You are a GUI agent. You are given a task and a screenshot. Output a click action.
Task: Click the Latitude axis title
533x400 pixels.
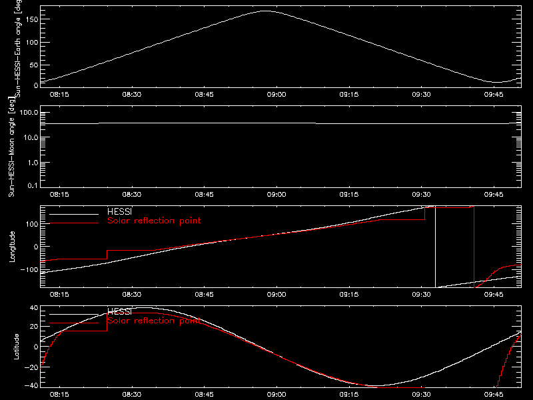coord(16,347)
